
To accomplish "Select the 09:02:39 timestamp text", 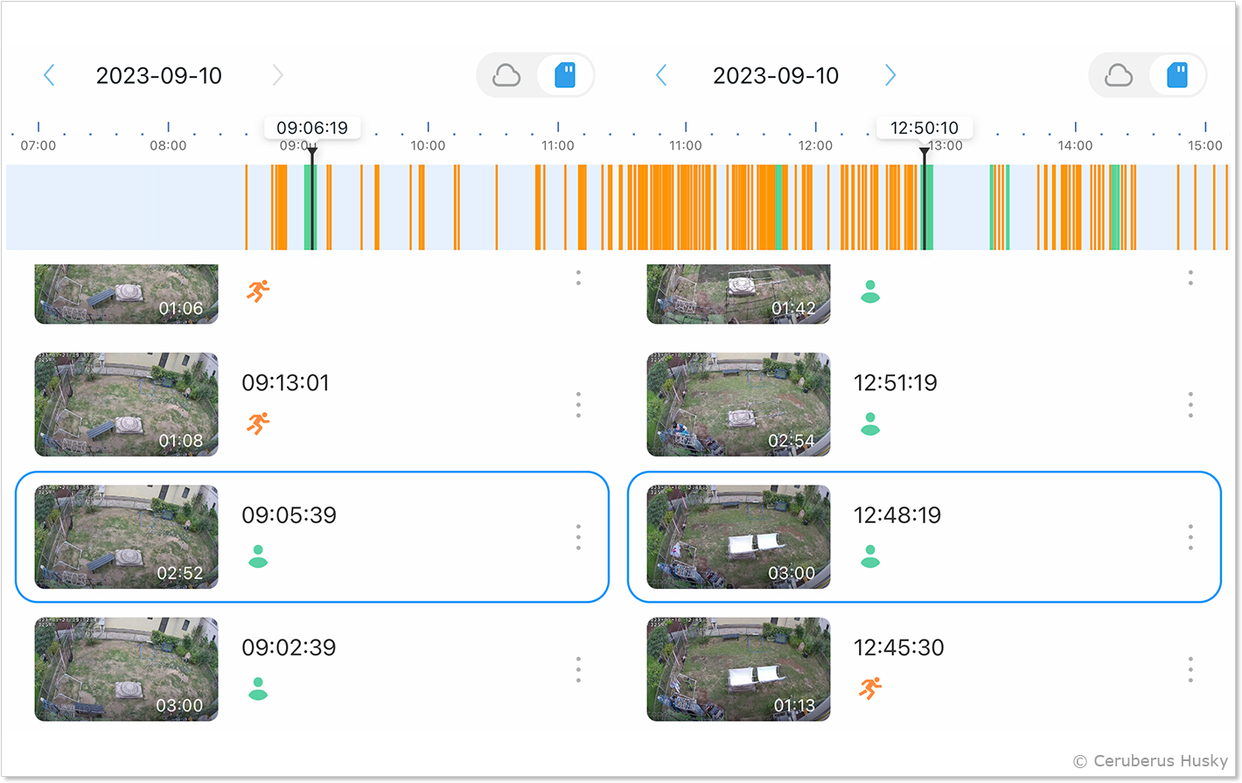I will tap(289, 647).
